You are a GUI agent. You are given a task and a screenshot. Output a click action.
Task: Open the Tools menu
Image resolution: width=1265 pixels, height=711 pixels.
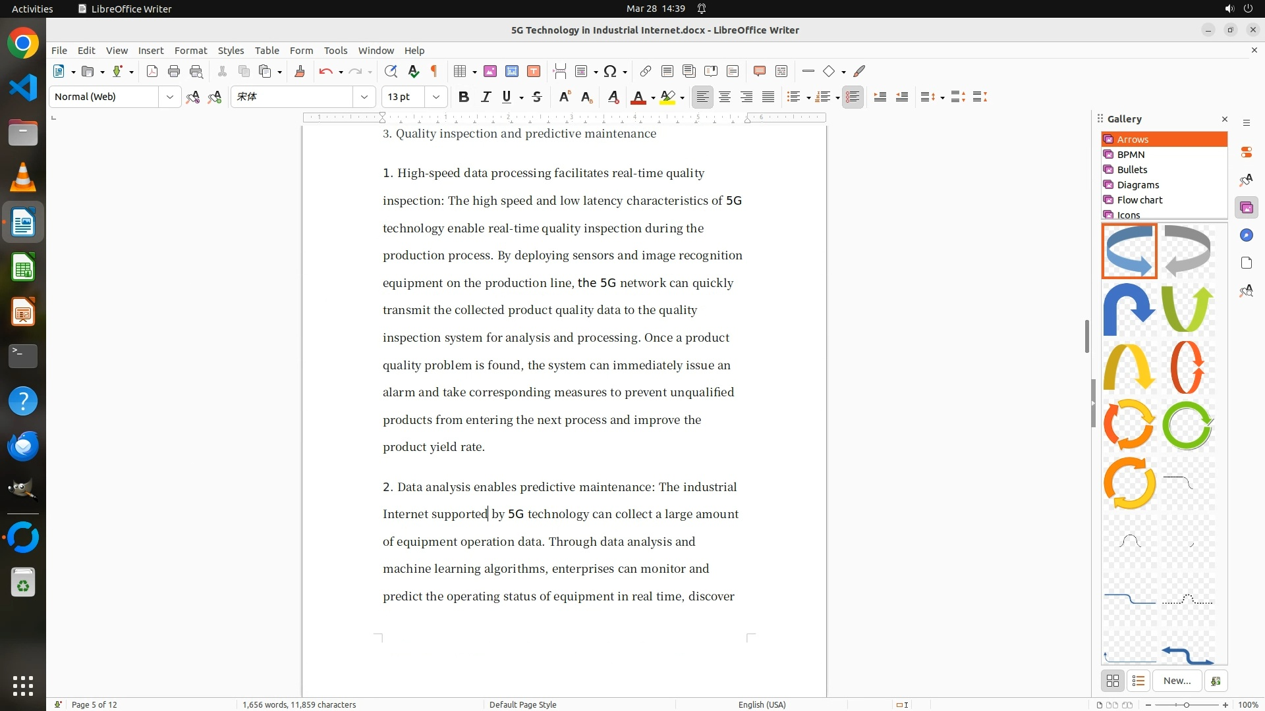point(335,50)
